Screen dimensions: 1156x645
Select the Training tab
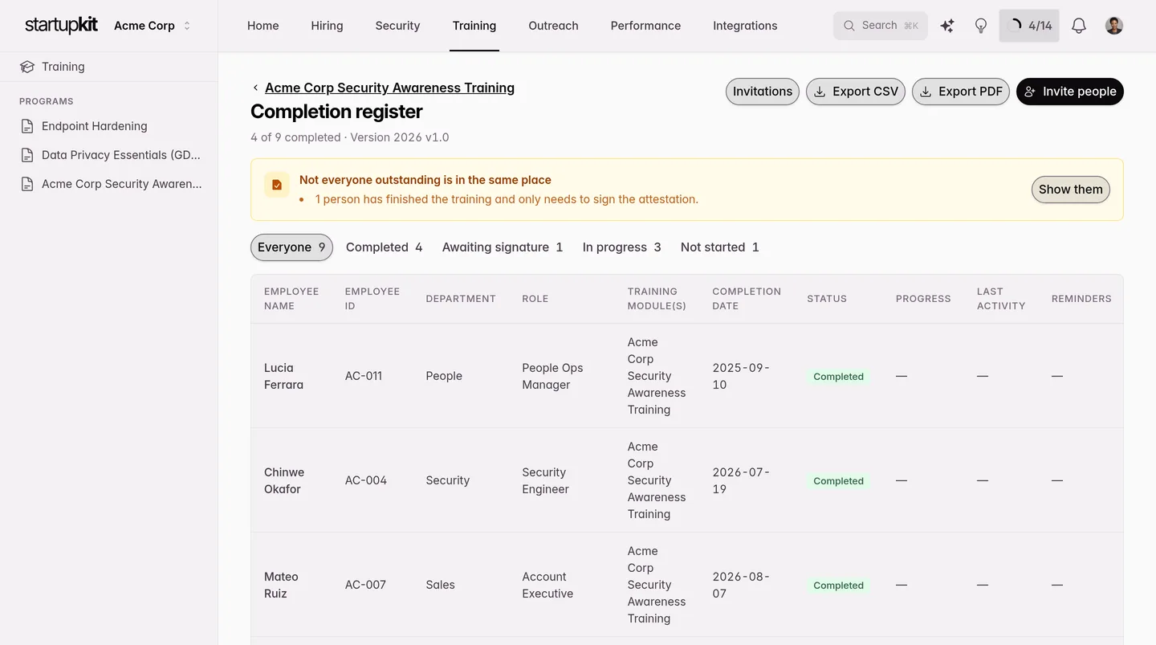(474, 26)
